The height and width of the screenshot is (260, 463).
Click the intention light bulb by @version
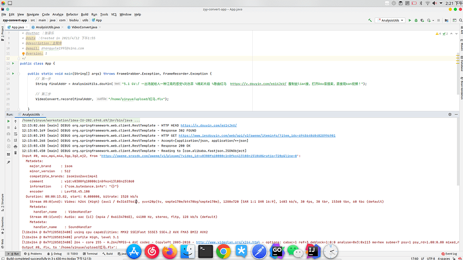[23, 54]
